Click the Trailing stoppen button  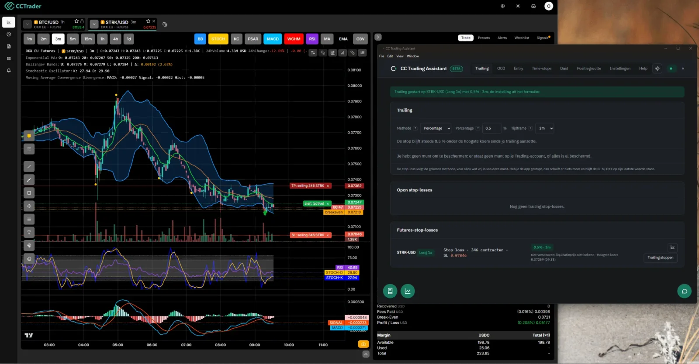click(660, 258)
